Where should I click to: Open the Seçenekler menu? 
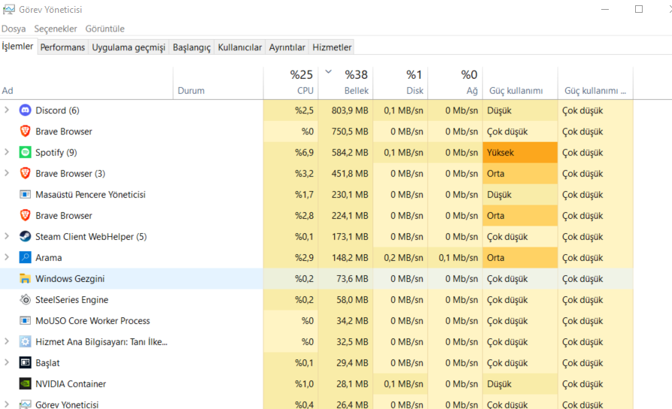point(56,29)
